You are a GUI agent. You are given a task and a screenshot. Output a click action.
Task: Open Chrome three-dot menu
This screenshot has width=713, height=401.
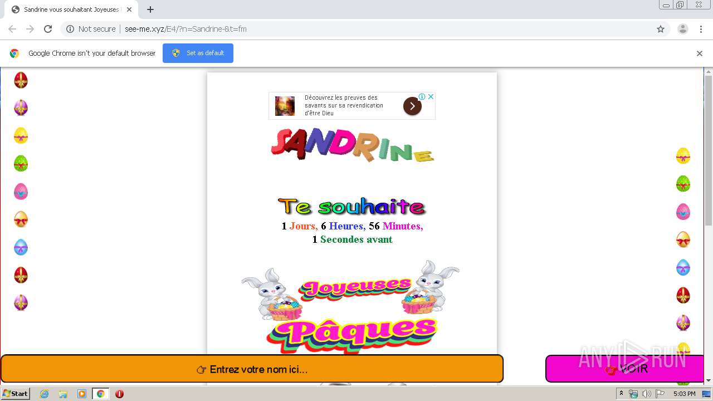[701, 29]
